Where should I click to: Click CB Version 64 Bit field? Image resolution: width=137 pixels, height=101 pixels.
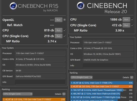coord(40,71)
